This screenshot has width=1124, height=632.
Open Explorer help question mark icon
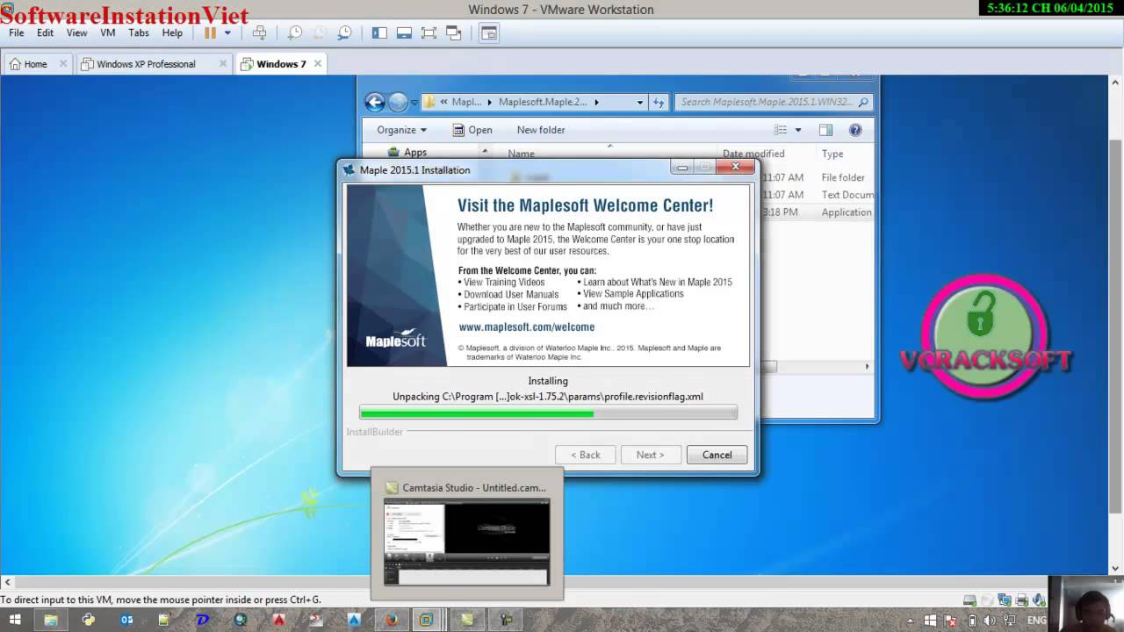(855, 130)
